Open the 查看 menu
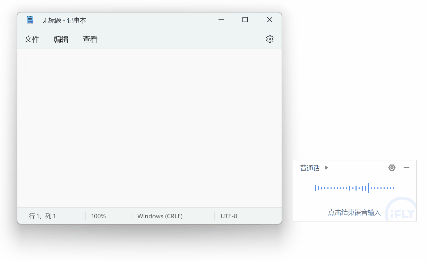 90,39
